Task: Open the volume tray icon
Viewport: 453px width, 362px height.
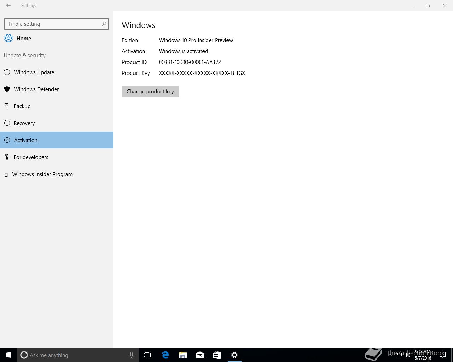Action: click(407, 355)
